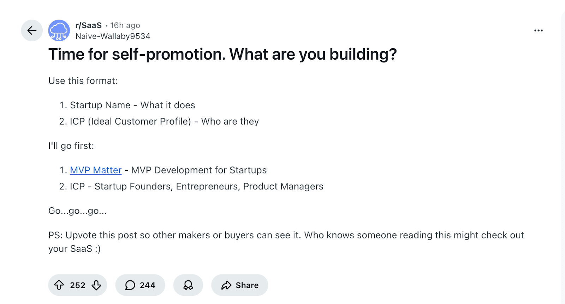Click the share arrow icon
The height and width of the screenshot is (304, 565).
pos(226,285)
